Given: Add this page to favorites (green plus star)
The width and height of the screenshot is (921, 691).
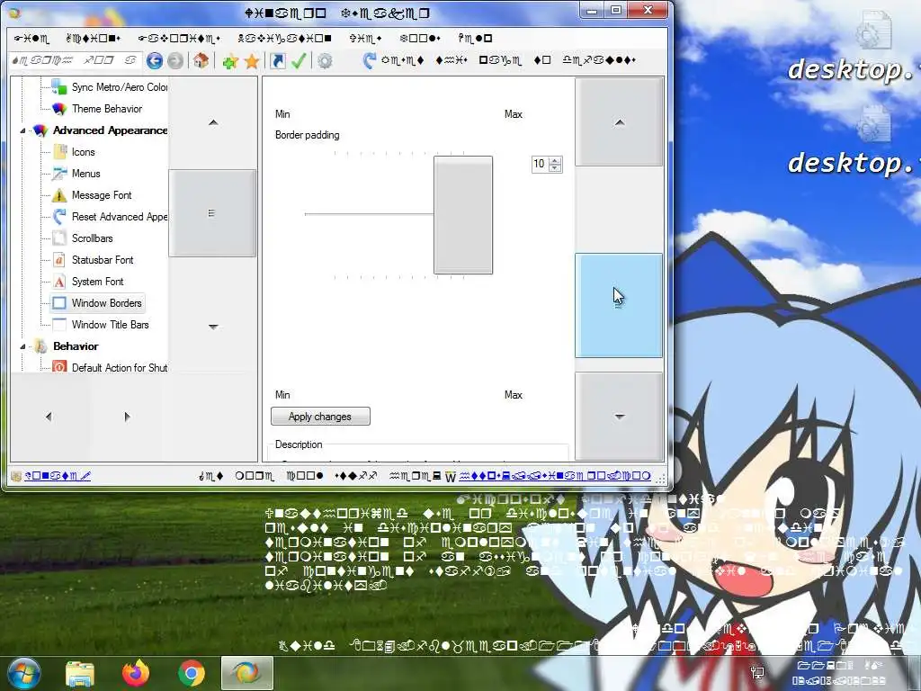Looking at the screenshot, I should click(x=230, y=60).
